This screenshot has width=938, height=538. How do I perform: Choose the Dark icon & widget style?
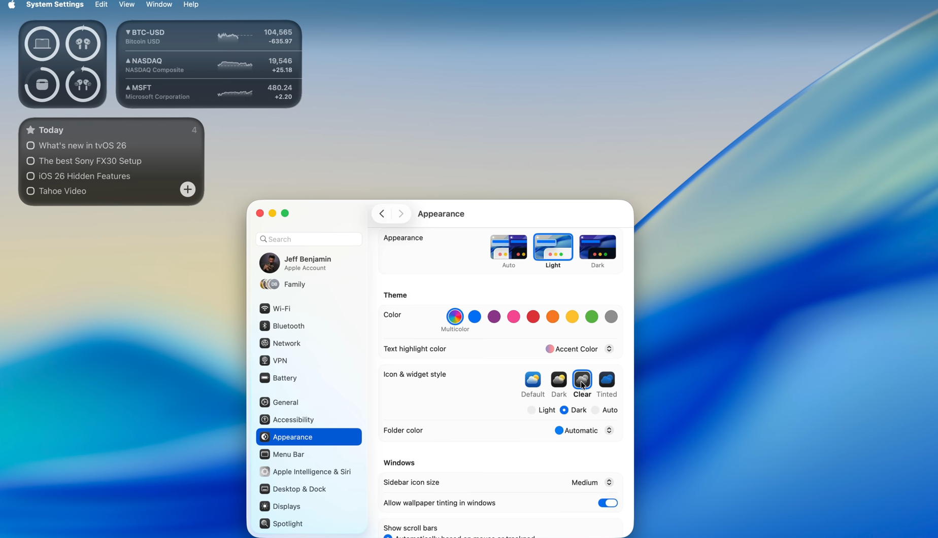coord(559,379)
